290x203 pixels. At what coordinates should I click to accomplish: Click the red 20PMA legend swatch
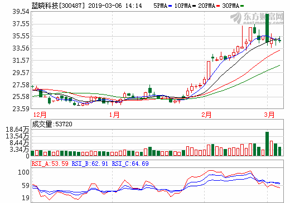coord(218,6)
